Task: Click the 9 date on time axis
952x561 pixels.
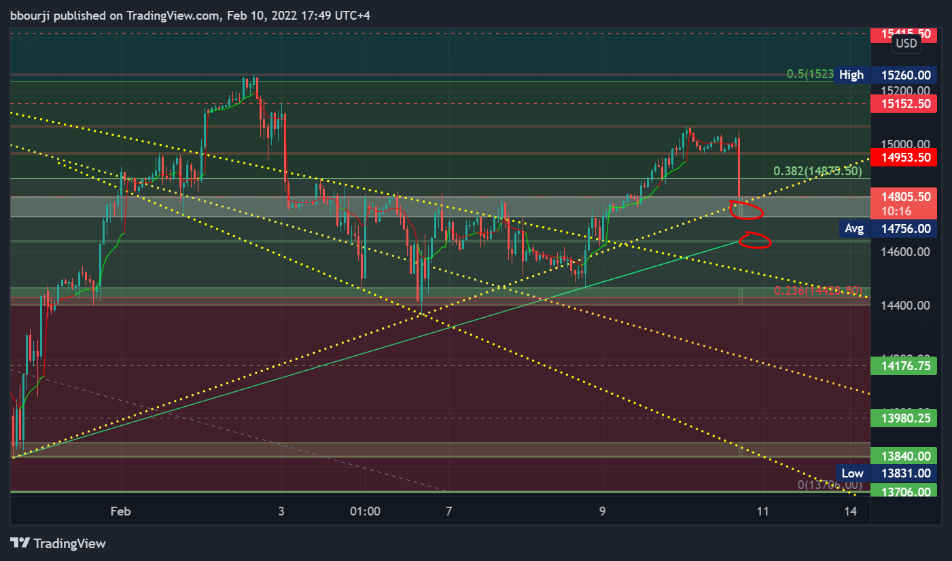Action: click(603, 511)
